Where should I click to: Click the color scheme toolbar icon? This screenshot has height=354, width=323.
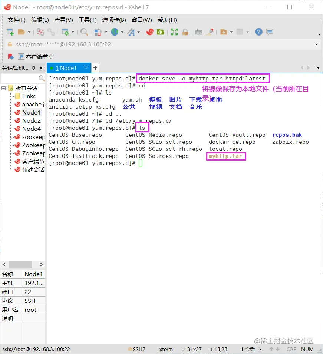click(98, 32)
